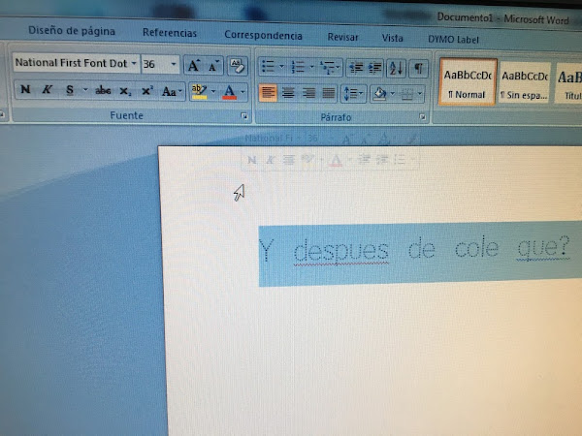Click the underlined word que?

(x=543, y=246)
